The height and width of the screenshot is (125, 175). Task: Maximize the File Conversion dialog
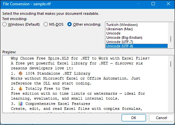[153, 4]
